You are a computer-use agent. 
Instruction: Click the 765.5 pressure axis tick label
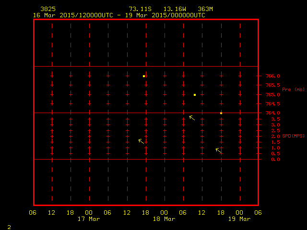pyautogui.click(x=273, y=85)
